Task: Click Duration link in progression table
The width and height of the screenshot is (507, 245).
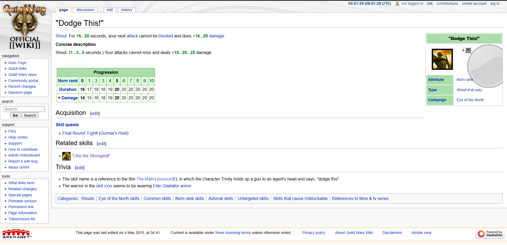Action: pos(68,89)
